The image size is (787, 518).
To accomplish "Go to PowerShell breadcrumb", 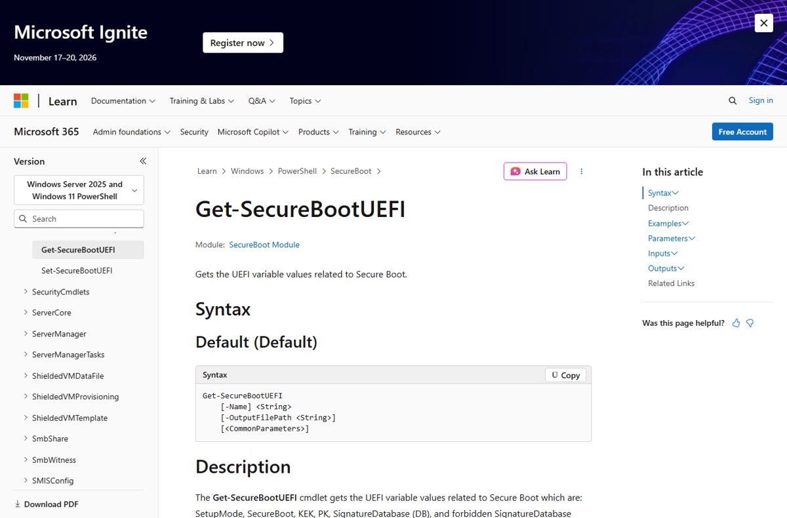I will point(297,171).
